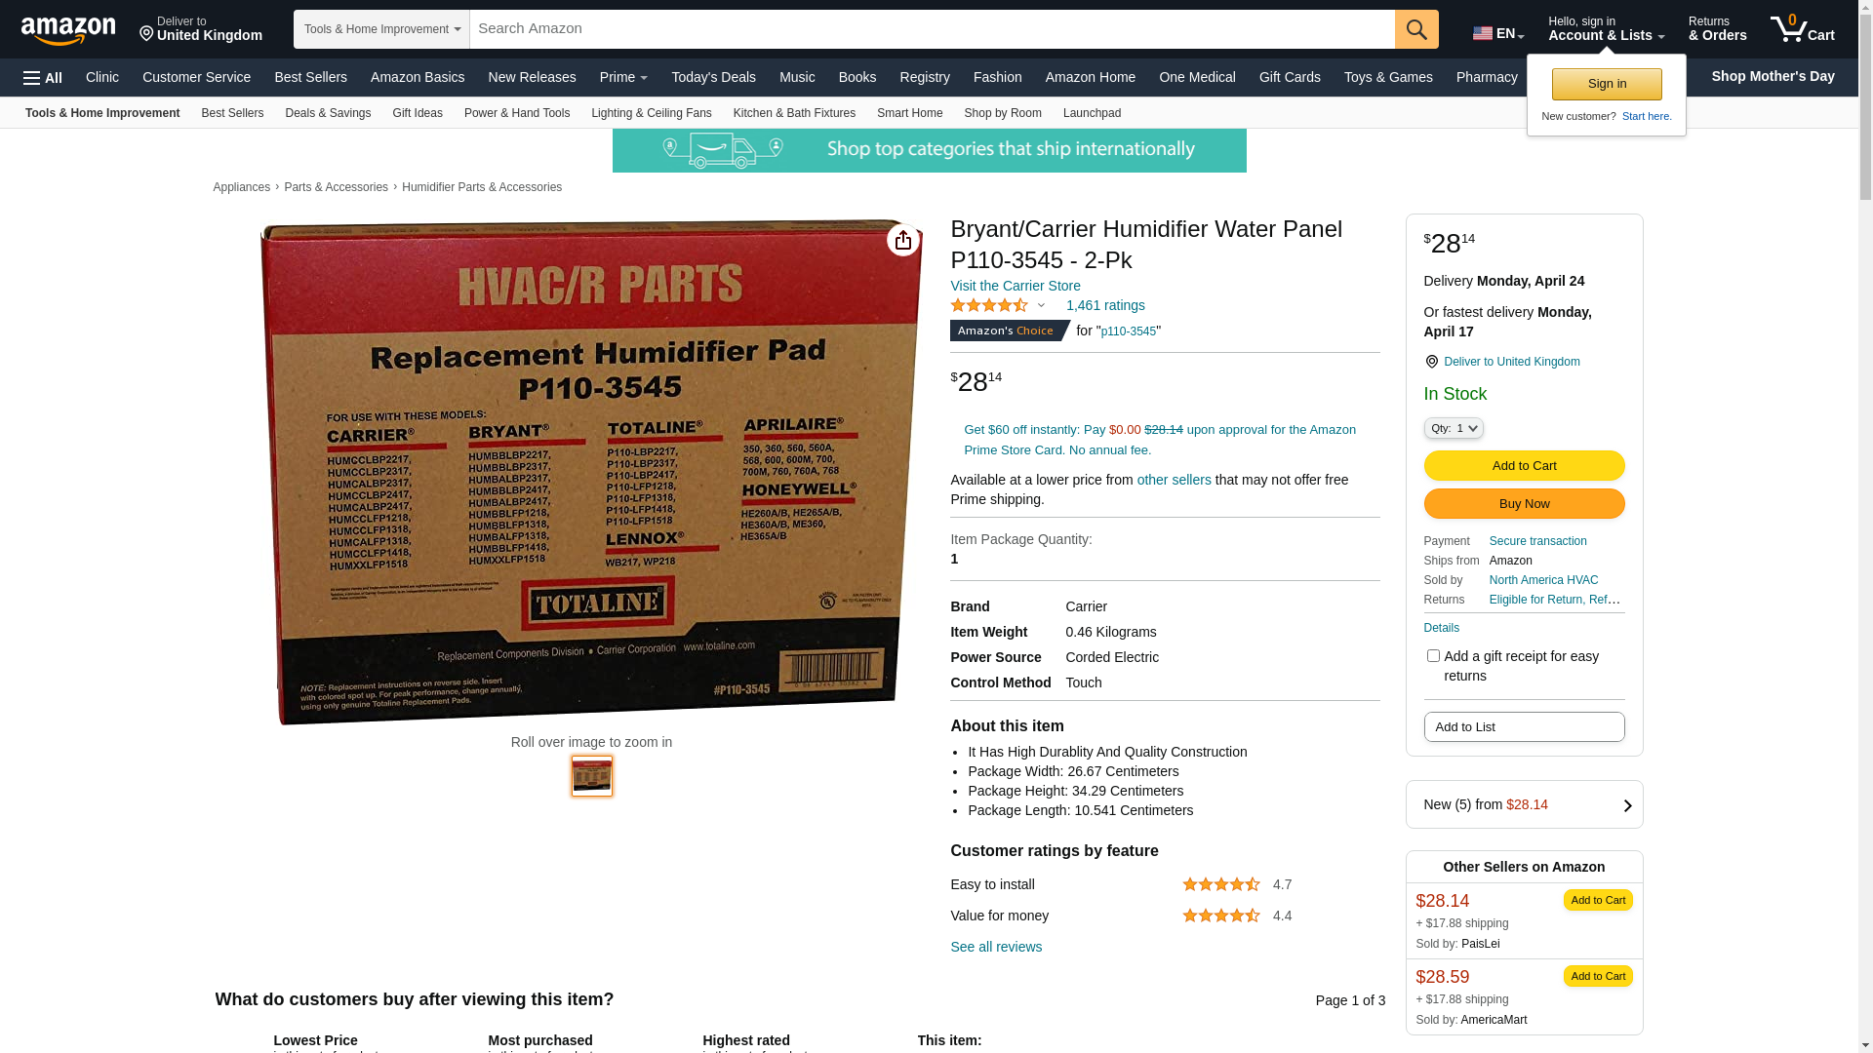Focus the Search Amazon input field
1873x1053 pixels.
(x=932, y=29)
